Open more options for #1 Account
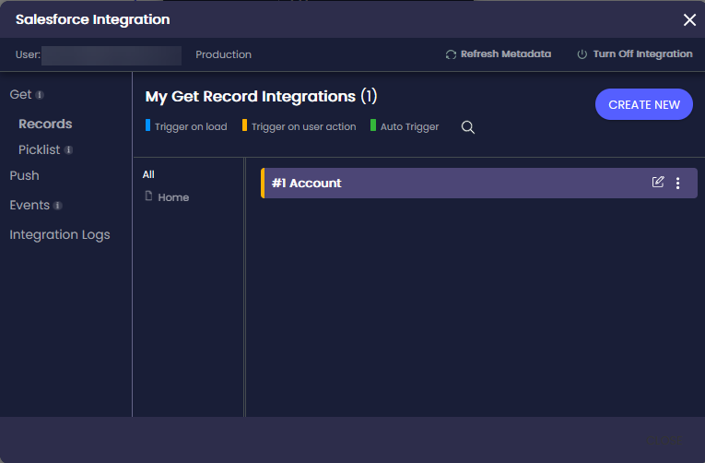Image resolution: width=705 pixels, height=463 pixels. (677, 183)
